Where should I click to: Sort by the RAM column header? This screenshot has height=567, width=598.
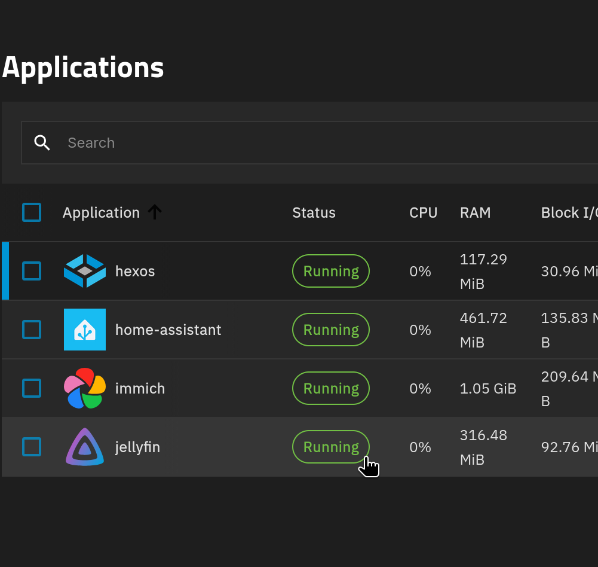475,213
